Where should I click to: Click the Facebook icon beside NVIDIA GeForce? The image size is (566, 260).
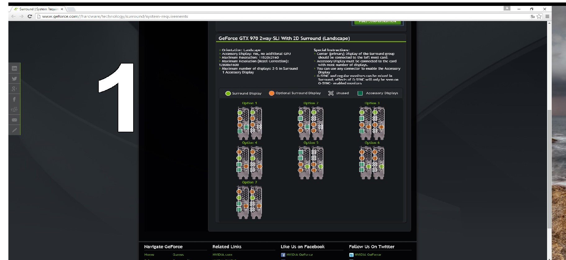click(x=283, y=255)
